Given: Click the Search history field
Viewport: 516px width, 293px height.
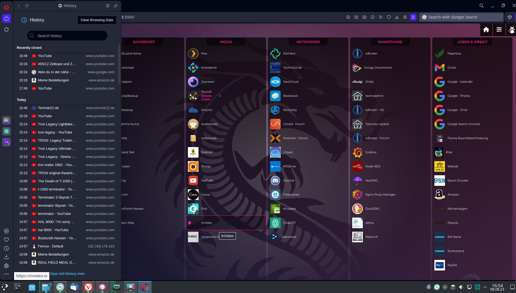Looking at the screenshot, I should click(x=67, y=36).
